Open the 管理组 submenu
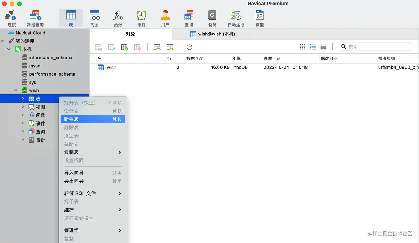This screenshot has width=419, height=243. [93, 231]
